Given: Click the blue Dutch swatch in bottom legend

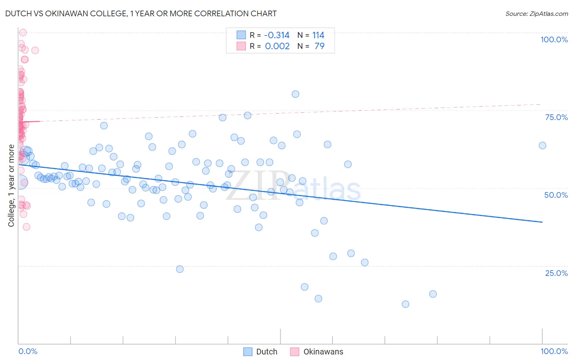Looking at the screenshot, I should coord(248,352).
